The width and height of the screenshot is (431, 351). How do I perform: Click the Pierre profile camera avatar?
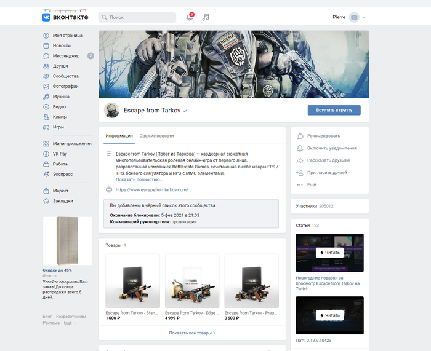pos(354,17)
